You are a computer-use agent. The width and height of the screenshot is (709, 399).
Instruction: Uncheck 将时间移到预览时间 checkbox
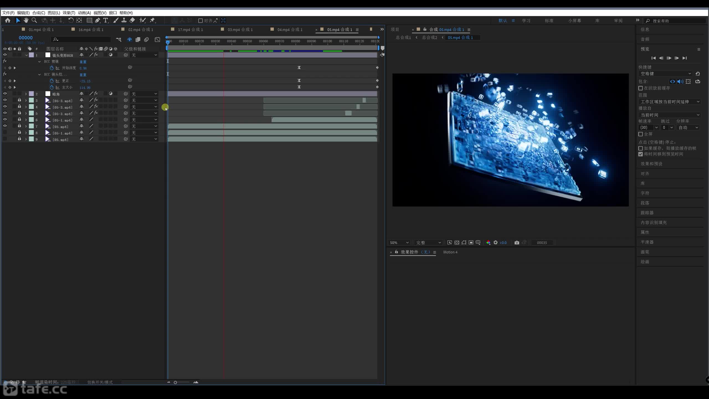point(640,154)
